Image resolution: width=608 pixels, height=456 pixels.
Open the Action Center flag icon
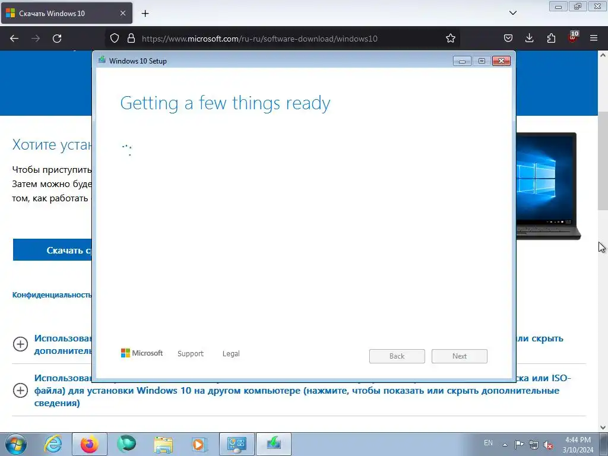tap(519, 444)
